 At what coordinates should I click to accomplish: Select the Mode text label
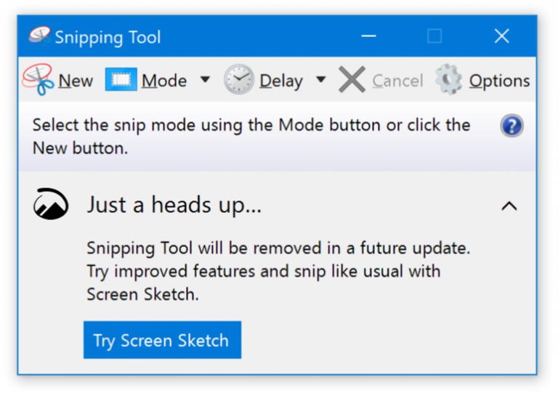[x=164, y=81]
